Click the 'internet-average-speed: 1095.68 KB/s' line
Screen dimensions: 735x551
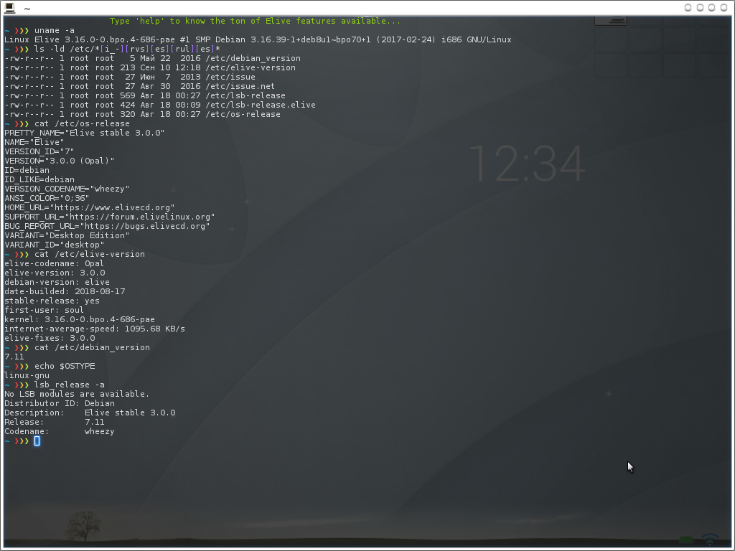coord(95,329)
